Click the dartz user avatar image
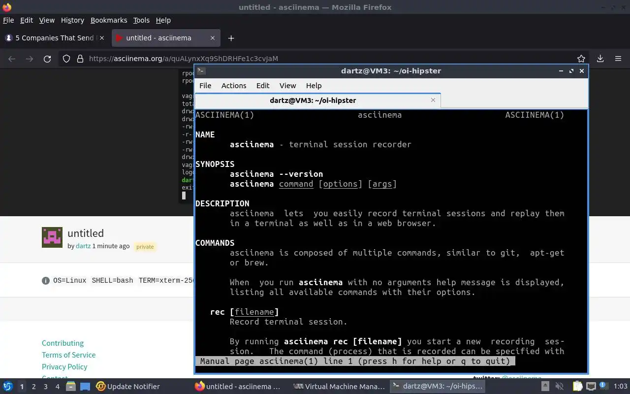630x394 pixels. (x=52, y=237)
